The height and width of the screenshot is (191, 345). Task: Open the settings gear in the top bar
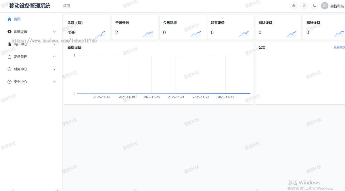294,6
